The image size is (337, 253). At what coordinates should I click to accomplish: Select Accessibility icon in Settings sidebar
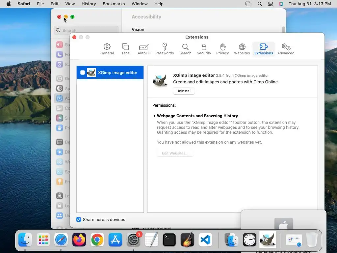click(x=60, y=98)
